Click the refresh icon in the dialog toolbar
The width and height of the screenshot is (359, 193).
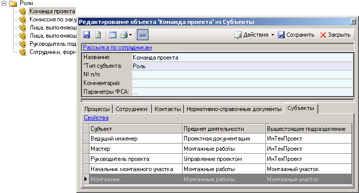pos(98,35)
